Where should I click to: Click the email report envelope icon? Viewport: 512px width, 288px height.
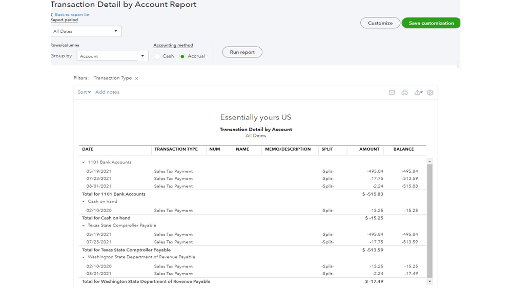pyautogui.click(x=392, y=93)
